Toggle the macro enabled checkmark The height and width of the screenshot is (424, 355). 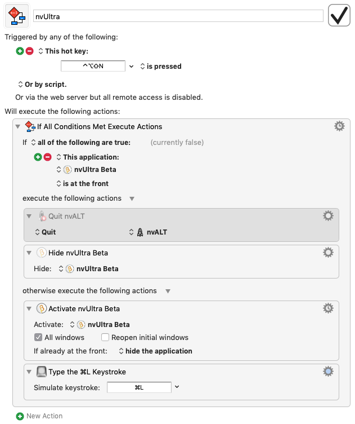point(340,16)
